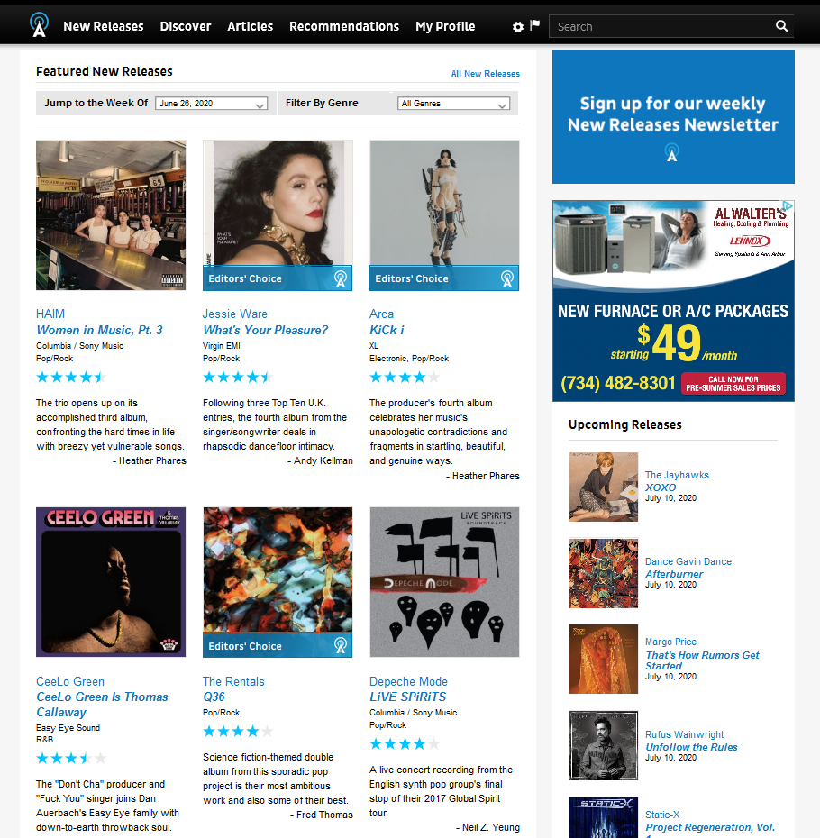
Task: Click the AdChoices icon on the ad
Action: tap(788, 205)
